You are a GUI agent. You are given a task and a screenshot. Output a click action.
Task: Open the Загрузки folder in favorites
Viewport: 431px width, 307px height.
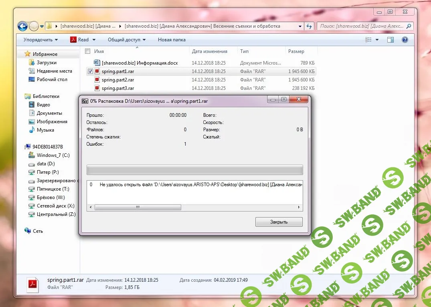tap(47, 63)
